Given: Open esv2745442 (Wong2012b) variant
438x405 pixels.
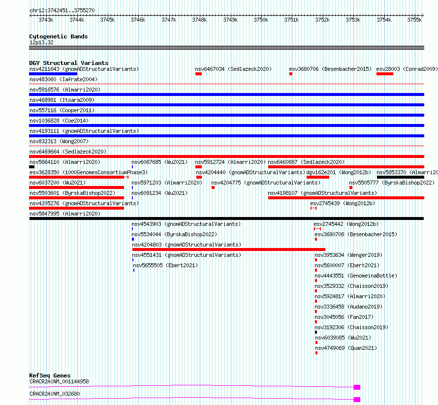Looking at the screenshot, I should pyautogui.click(x=346, y=224).
